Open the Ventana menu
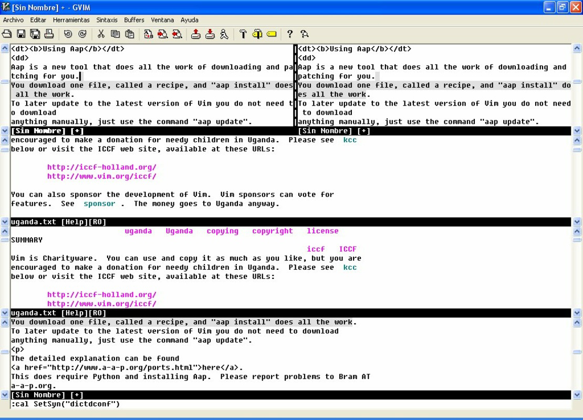Viewport: 583px width, 420px height. pos(162,20)
